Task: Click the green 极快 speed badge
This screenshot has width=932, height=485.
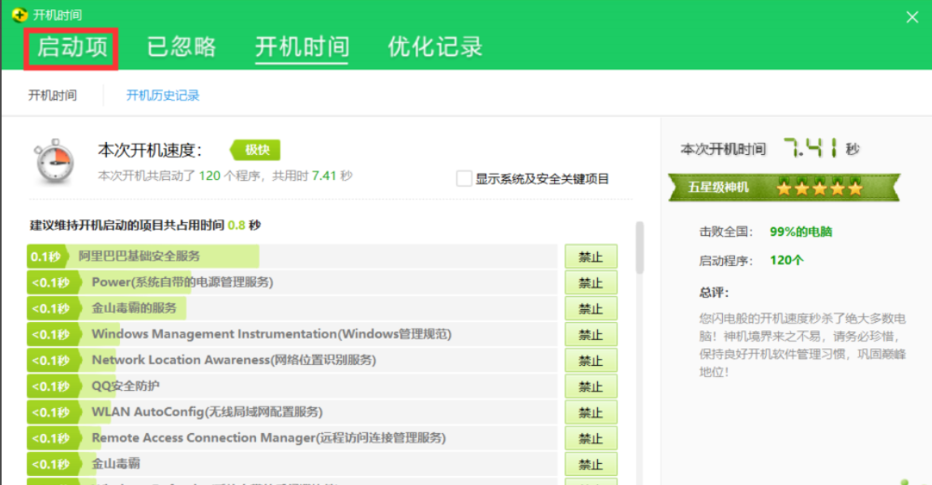Action: point(256,150)
